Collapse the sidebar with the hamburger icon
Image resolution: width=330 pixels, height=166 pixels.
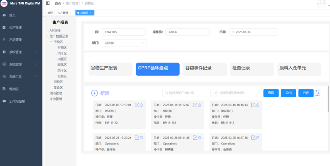tap(48, 3)
